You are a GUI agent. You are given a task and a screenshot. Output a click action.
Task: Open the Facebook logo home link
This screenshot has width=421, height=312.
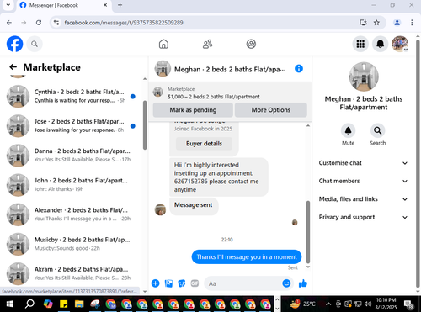pyautogui.click(x=14, y=44)
